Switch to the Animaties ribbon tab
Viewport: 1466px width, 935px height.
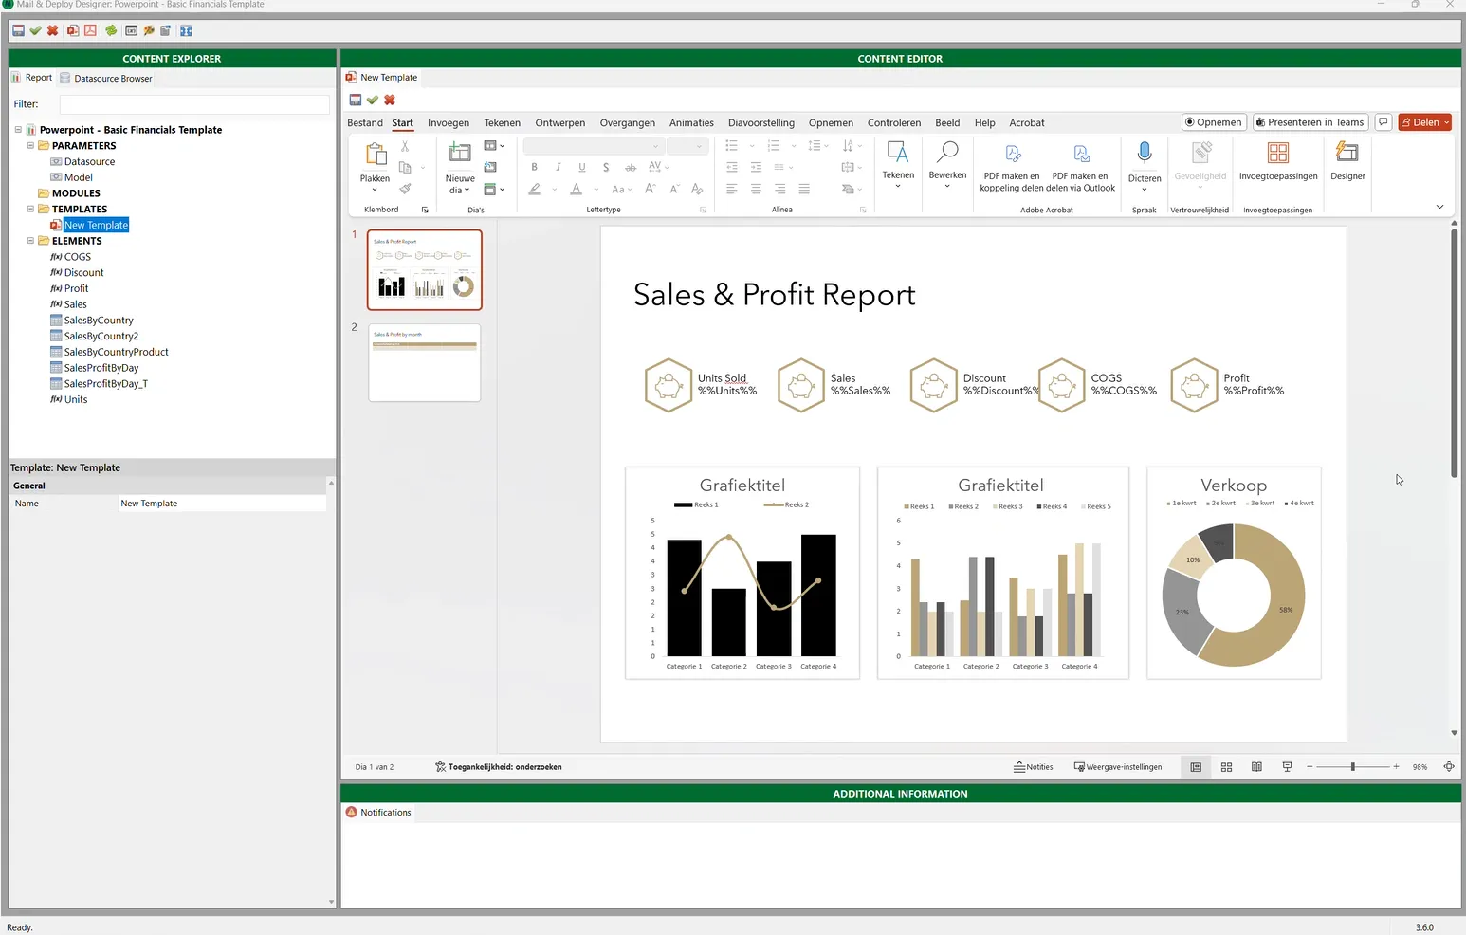pos(691,123)
